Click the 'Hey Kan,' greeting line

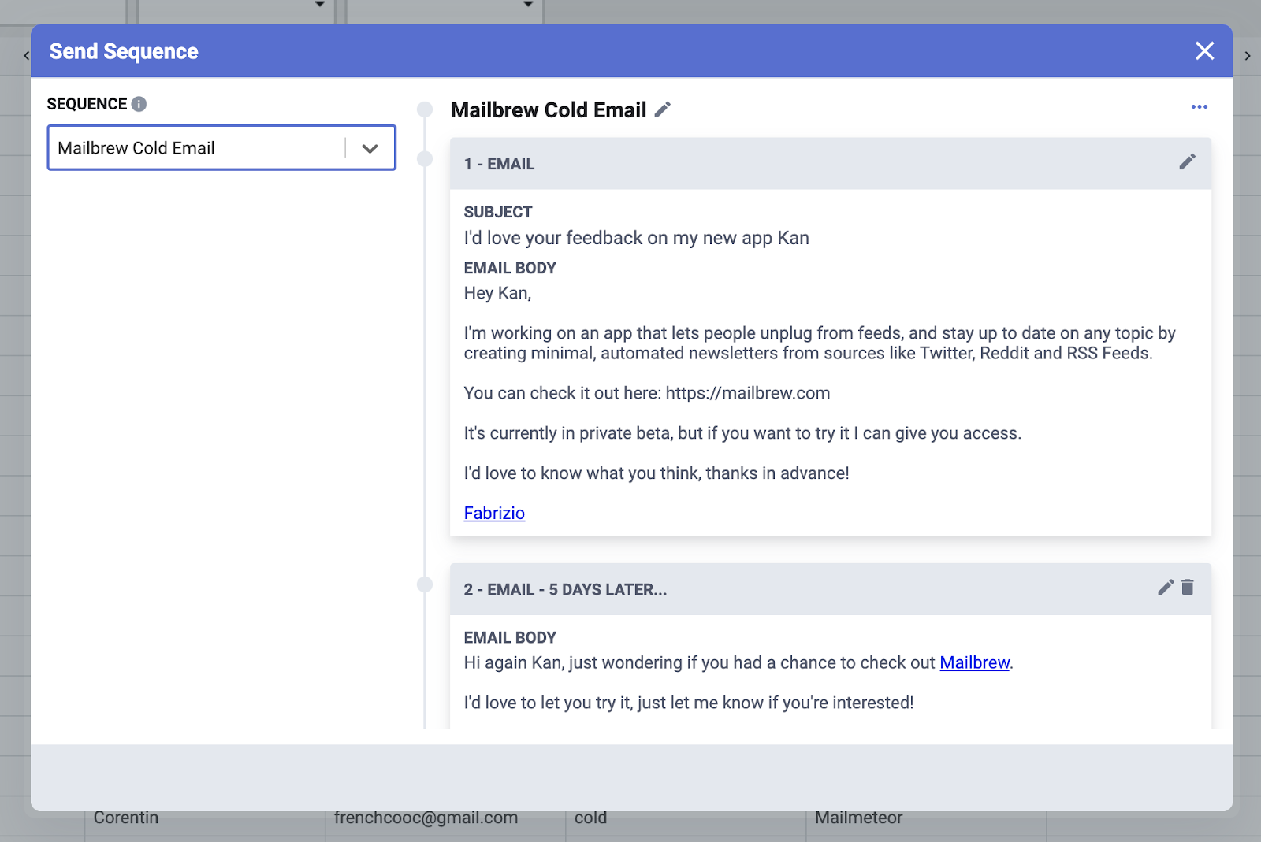497,293
